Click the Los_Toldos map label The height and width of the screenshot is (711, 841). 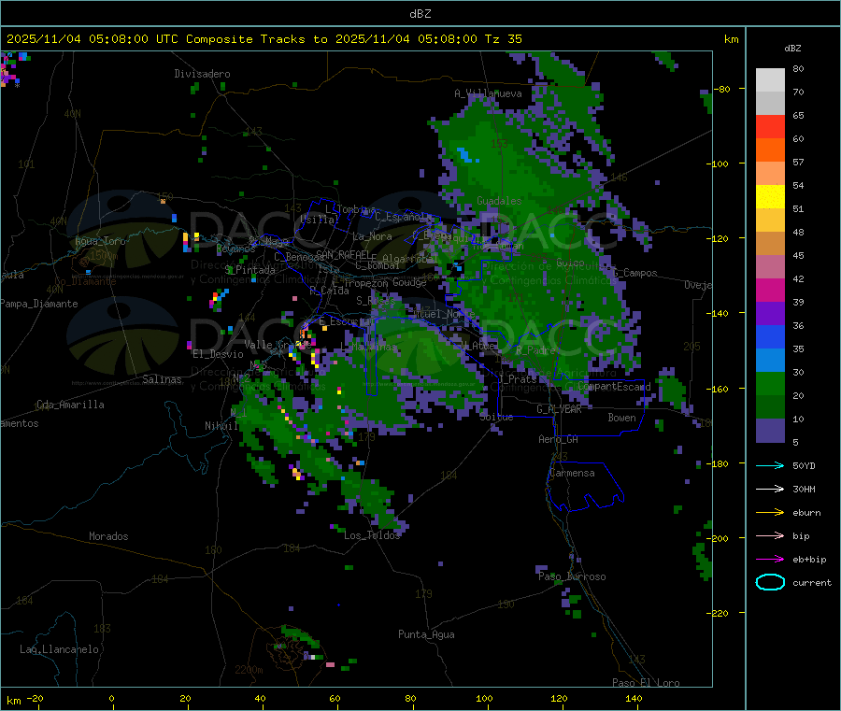point(372,535)
